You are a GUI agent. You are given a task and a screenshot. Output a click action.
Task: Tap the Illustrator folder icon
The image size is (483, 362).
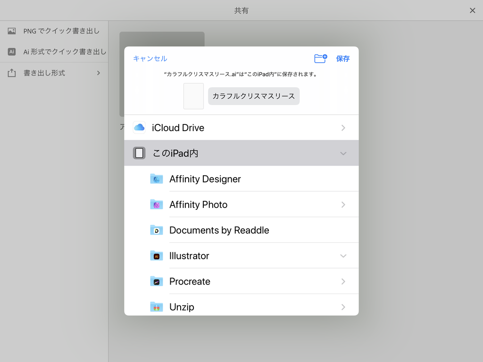tap(157, 255)
